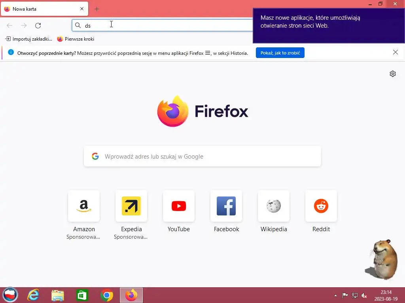Minimize the Firefox window

click(370, 4)
